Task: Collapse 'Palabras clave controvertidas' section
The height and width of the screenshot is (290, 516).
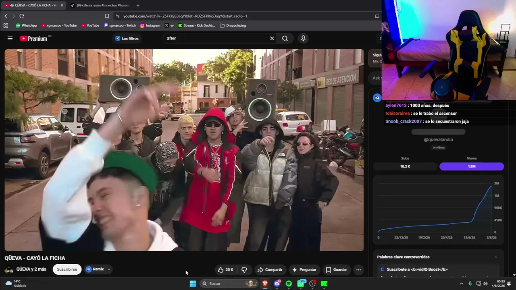Action: pyautogui.click(x=496, y=257)
